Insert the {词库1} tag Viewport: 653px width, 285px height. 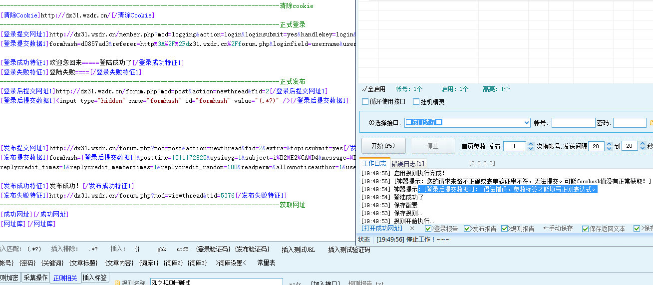pos(148,263)
